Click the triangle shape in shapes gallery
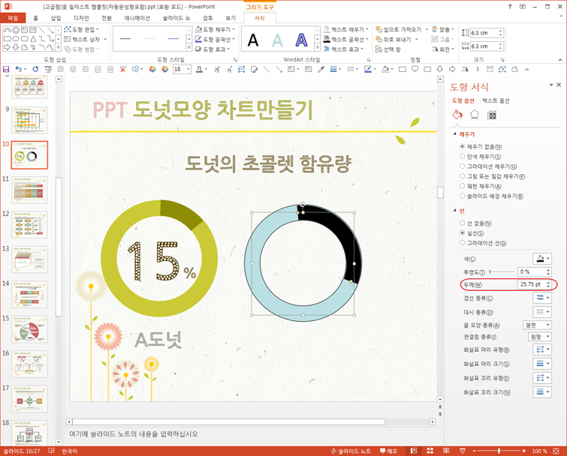 click(x=33, y=39)
